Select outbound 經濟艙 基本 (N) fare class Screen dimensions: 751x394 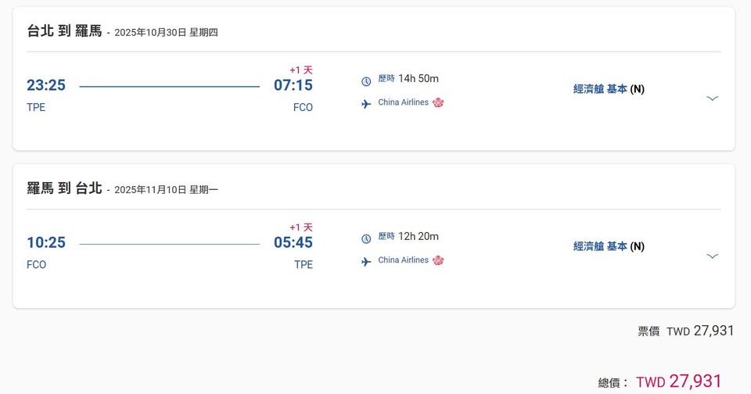click(x=609, y=89)
